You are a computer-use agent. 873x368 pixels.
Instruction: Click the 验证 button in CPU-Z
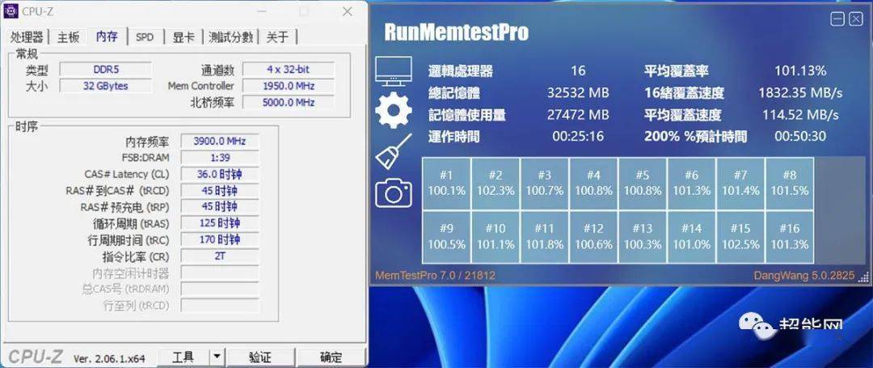pos(260,357)
